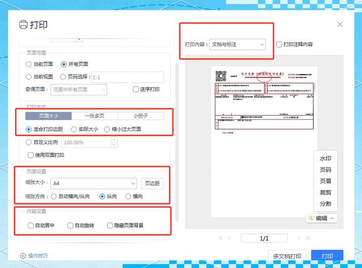The image size is (362, 268).
Task: Click the invoice preview thumbnail
Action: pyautogui.click(x=264, y=142)
